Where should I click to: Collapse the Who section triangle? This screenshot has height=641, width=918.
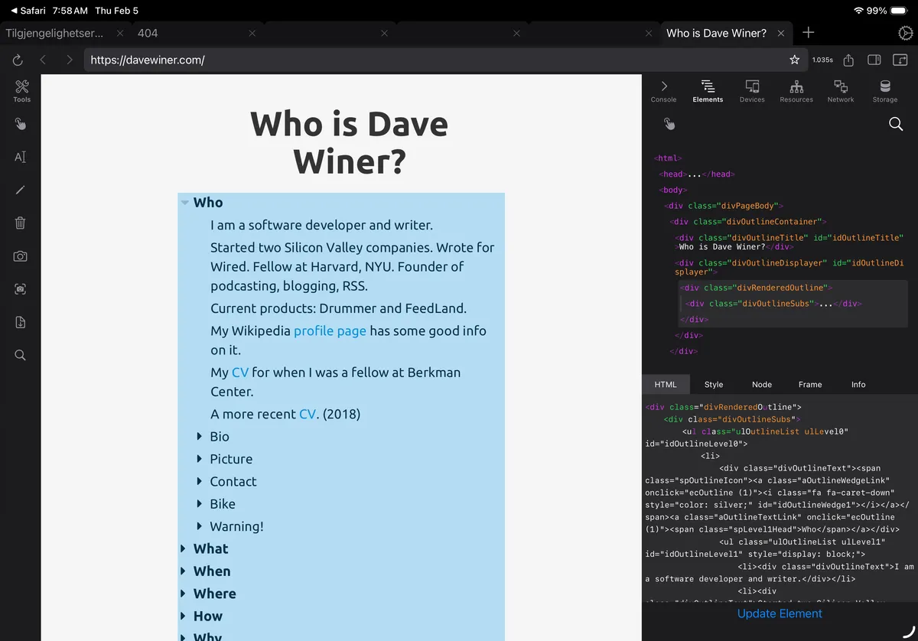tap(184, 202)
